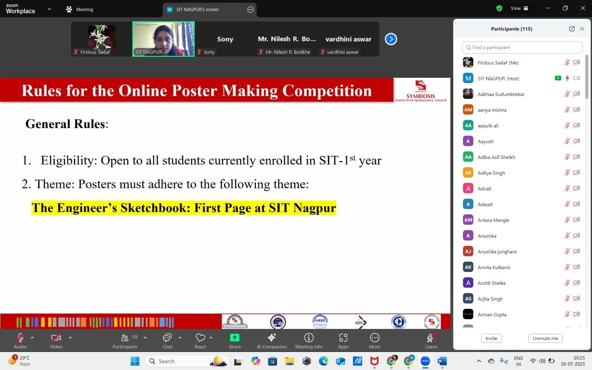This screenshot has height=370, width=592.
Task: Pop out the Participants panel
Action: tap(571, 29)
